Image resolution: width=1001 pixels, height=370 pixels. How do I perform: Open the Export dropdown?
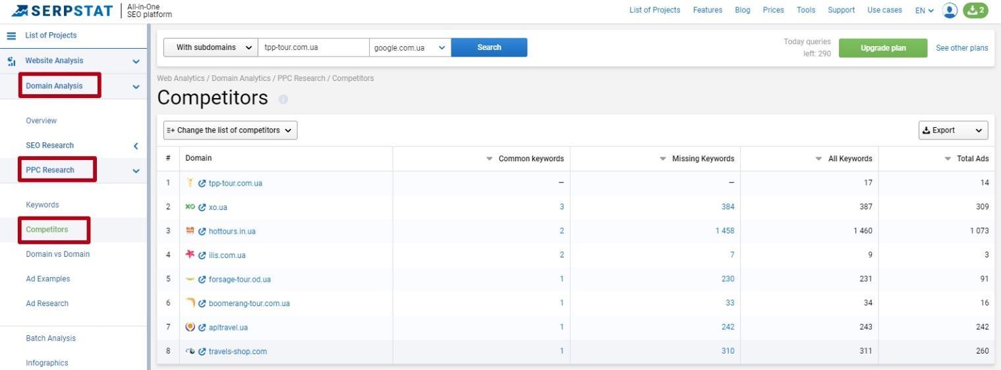click(x=954, y=130)
